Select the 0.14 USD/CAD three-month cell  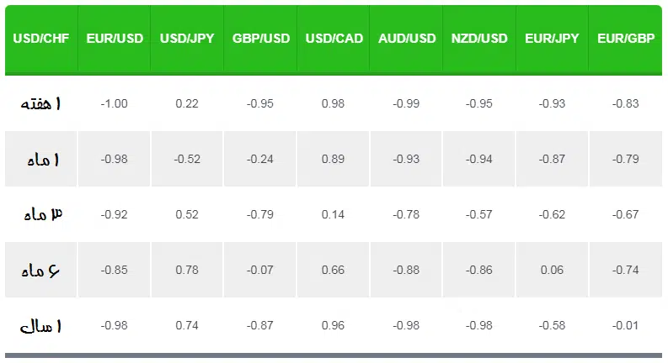(x=333, y=214)
